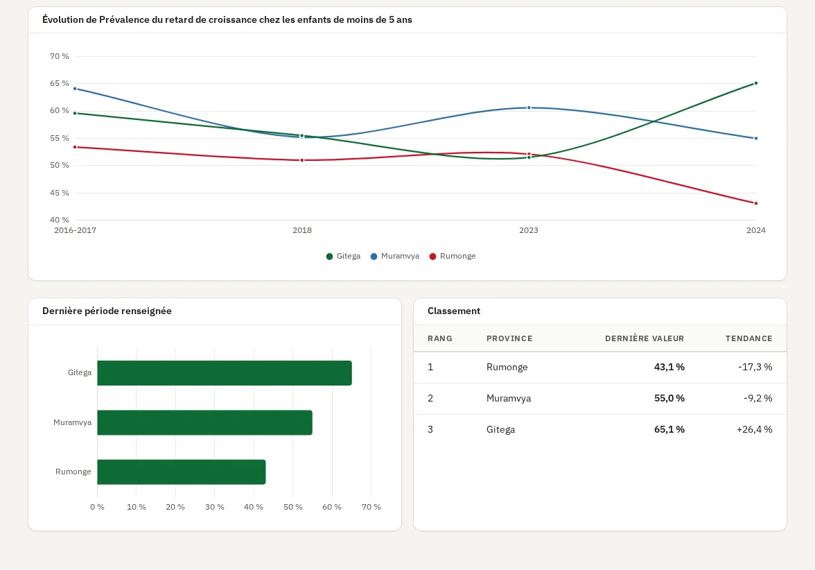Viewport: 815px width, 570px height.
Task: Toggle the Gitega series in the legend
Action: pos(343,256)
